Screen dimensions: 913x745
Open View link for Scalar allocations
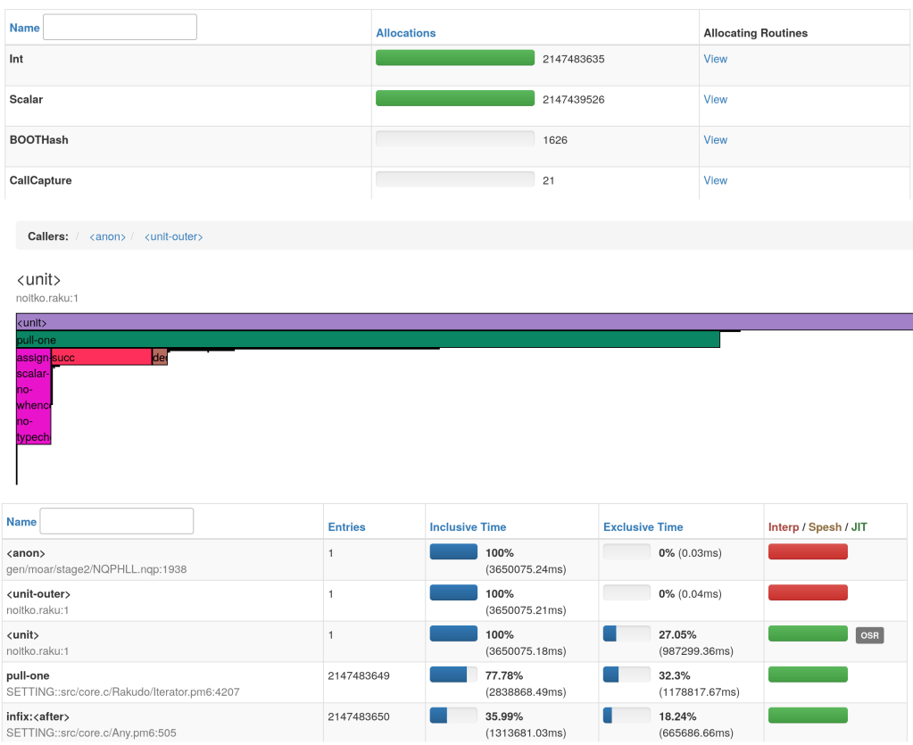point(715,100)
